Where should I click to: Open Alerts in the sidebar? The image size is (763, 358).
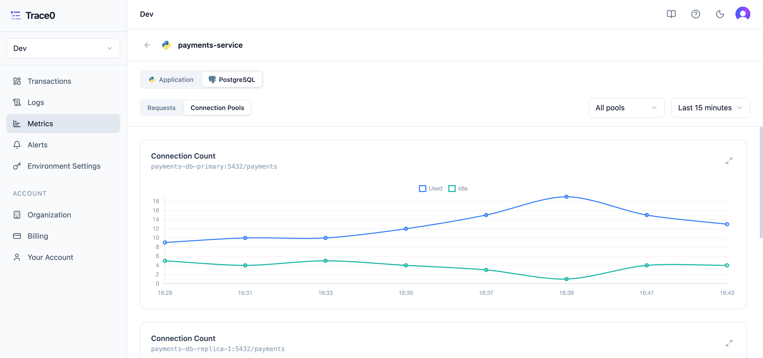63,145
